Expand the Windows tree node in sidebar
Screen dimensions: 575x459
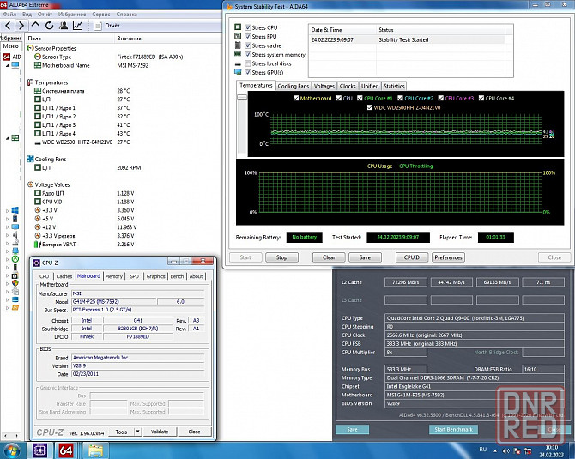point(8,209)
